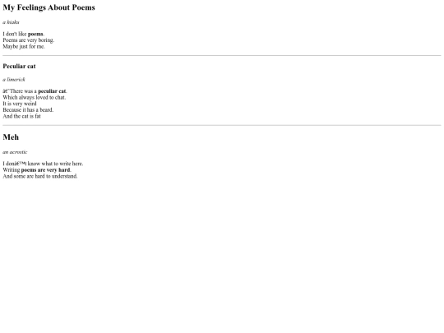Click the horizontal rule above 'Meh'

222,125
